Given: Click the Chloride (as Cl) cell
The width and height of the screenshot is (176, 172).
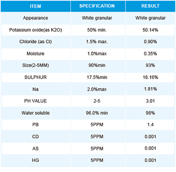Looking at the screenshot, I should (x=36, y=42).
